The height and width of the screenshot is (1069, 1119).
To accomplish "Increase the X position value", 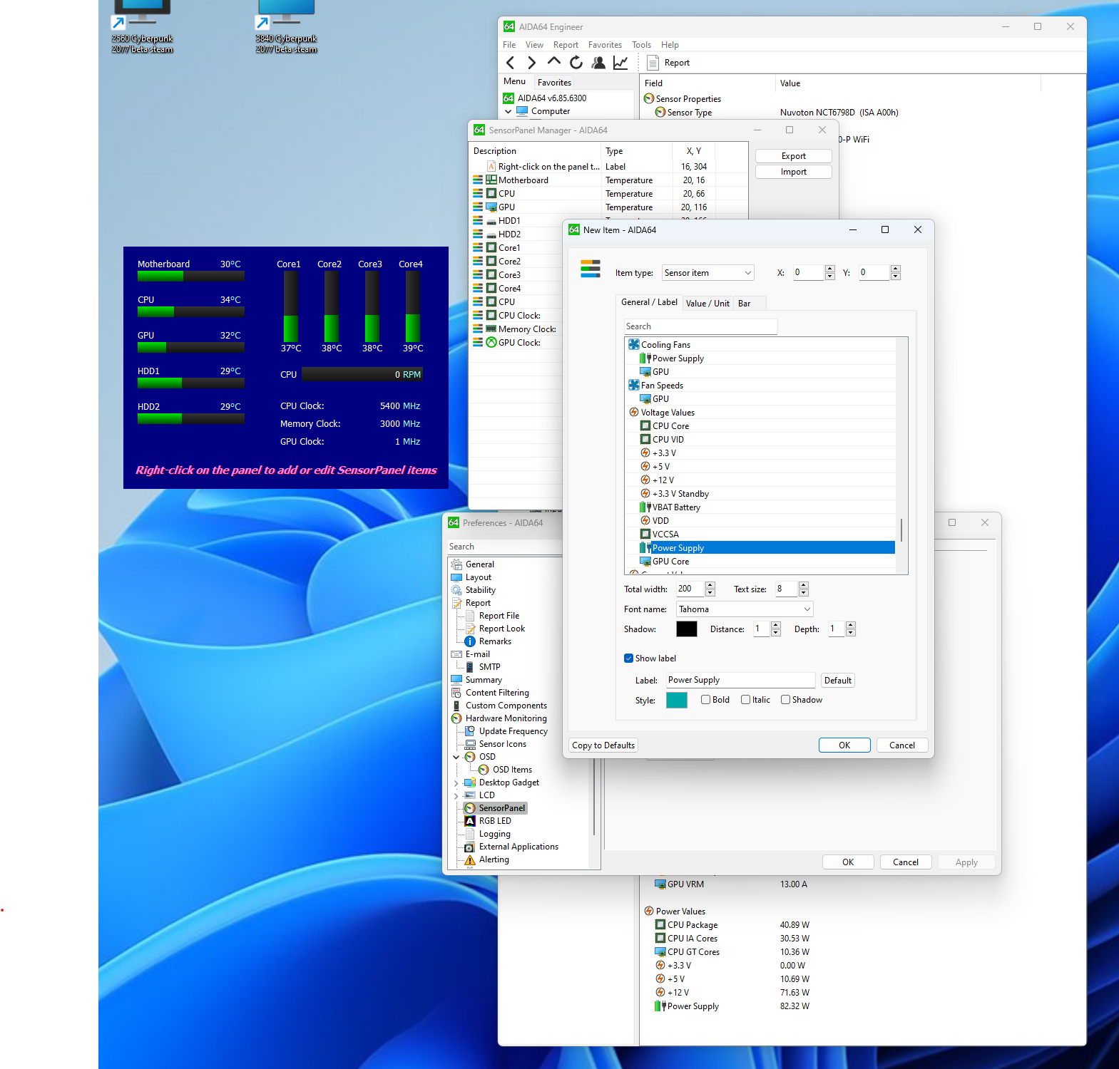I will (829, 269).
